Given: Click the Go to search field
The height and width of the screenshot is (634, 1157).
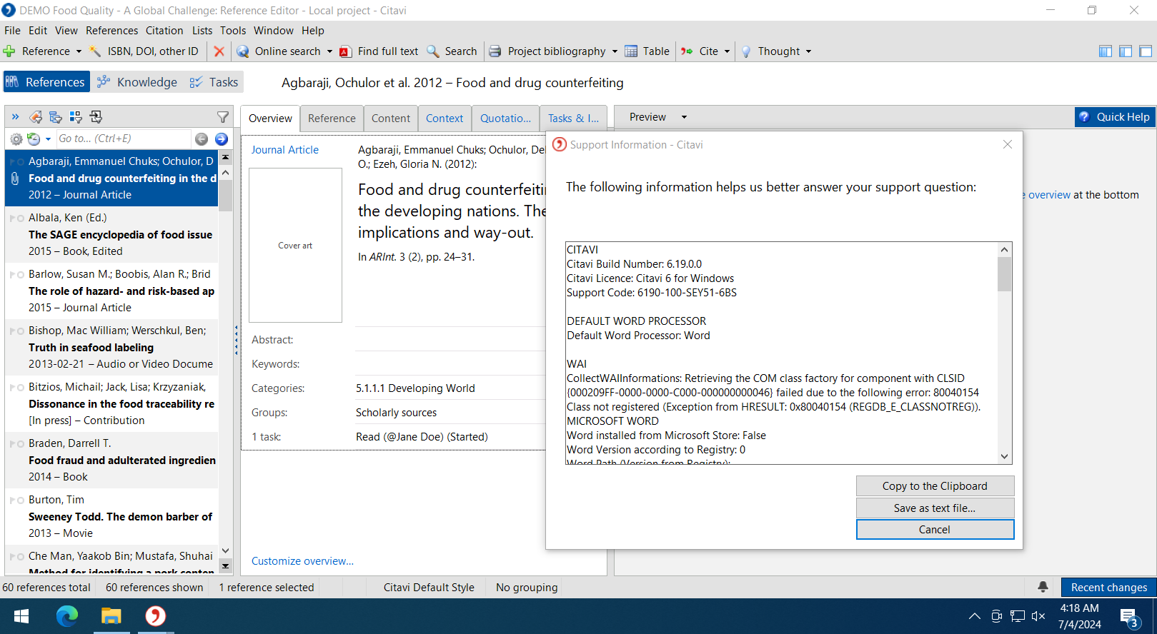Looking at the screenshot, I should (123, 139).
